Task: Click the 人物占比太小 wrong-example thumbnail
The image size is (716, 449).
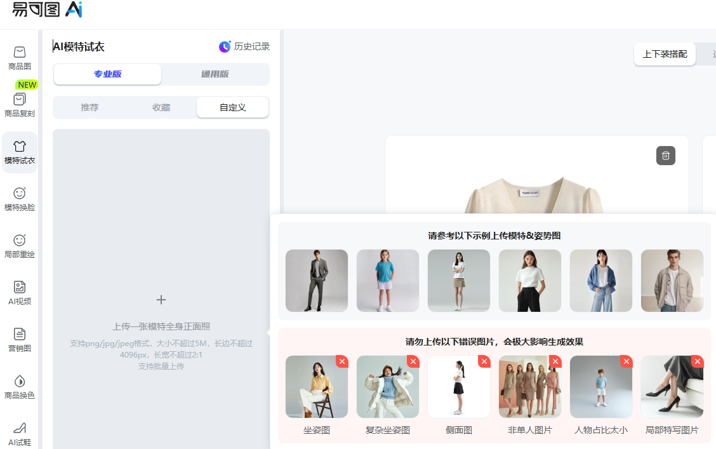Action: click(601, 387)
